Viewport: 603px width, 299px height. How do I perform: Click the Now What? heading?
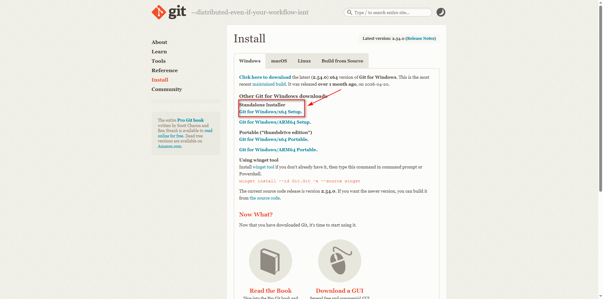256,215
